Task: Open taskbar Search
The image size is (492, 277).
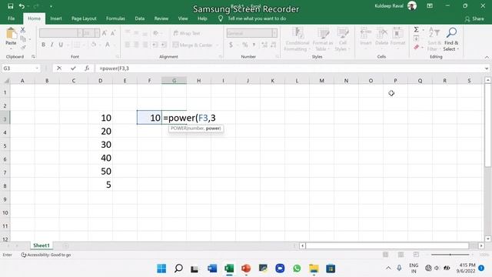Action: pyautogui.click(x=178, y=269)
